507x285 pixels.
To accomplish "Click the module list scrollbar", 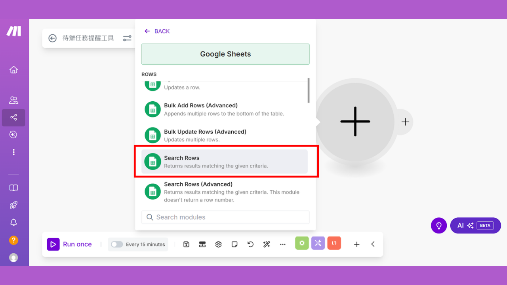I will (309, 91).
